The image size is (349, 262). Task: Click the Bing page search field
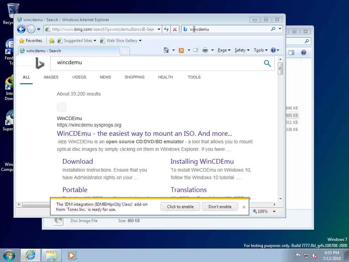[x=156, y=63]
